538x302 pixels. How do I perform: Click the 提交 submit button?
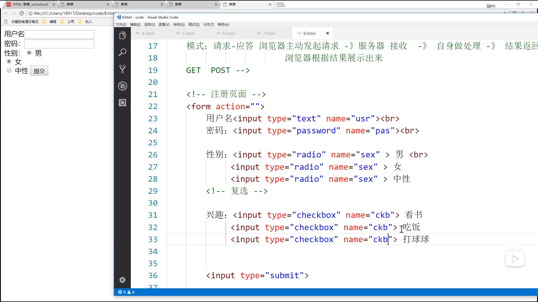point(39,71)
